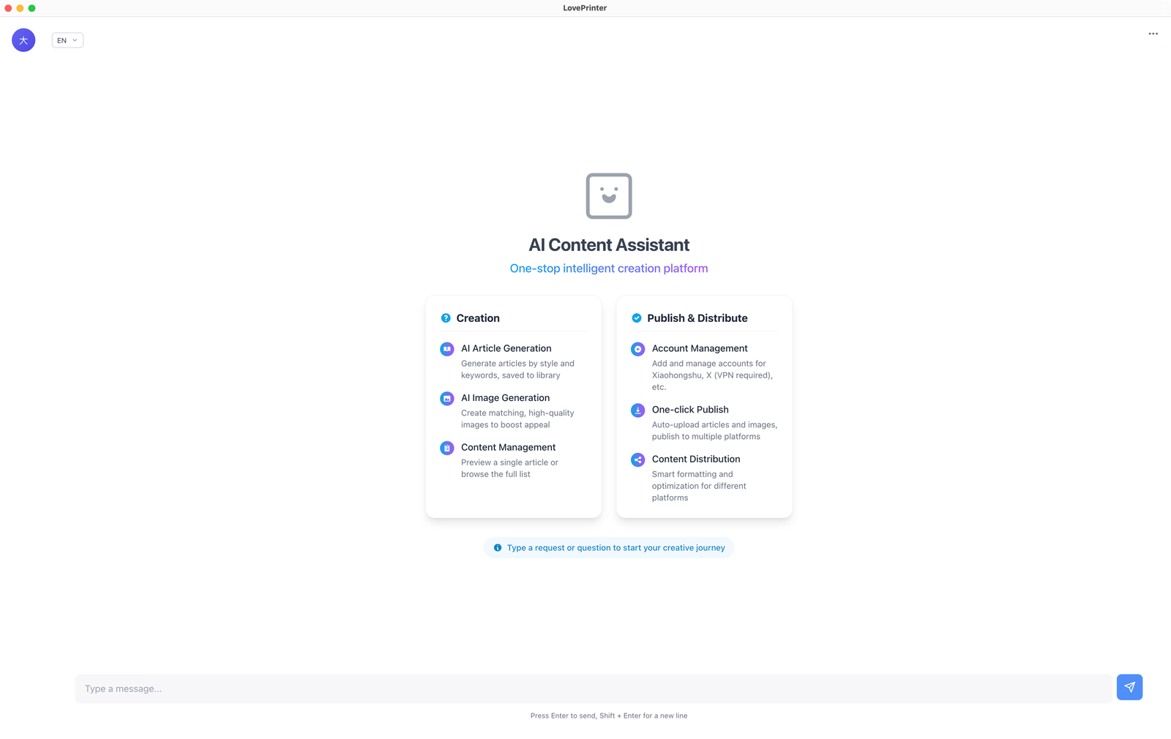Click 'Type a request or question' hint text
Viewport: 1171px width, 739px height.
click(616, 548)
